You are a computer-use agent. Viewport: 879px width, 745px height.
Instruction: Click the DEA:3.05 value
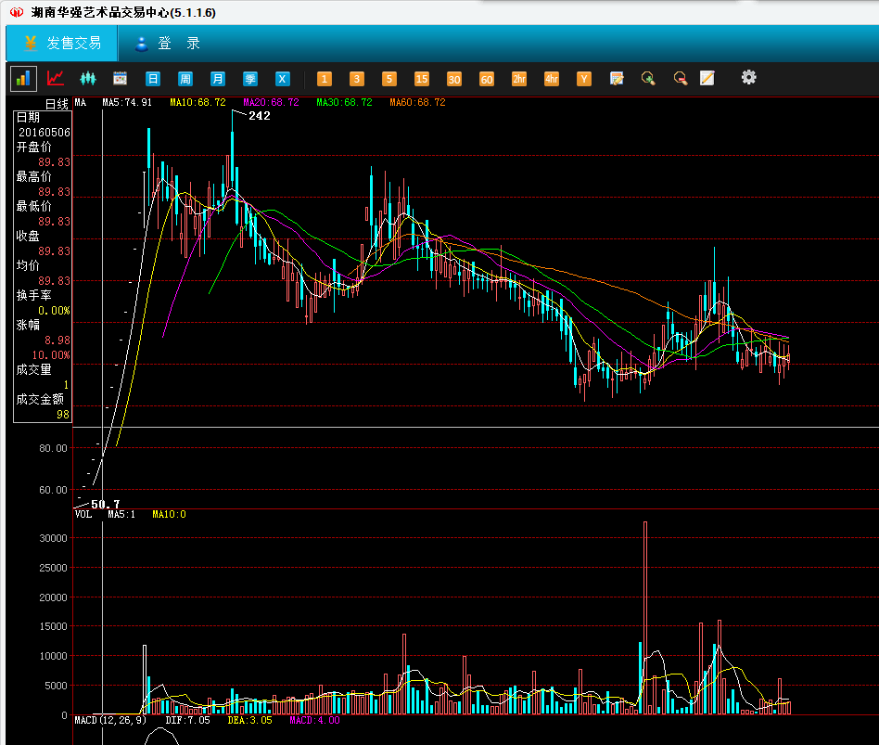[x=250, y=720]
